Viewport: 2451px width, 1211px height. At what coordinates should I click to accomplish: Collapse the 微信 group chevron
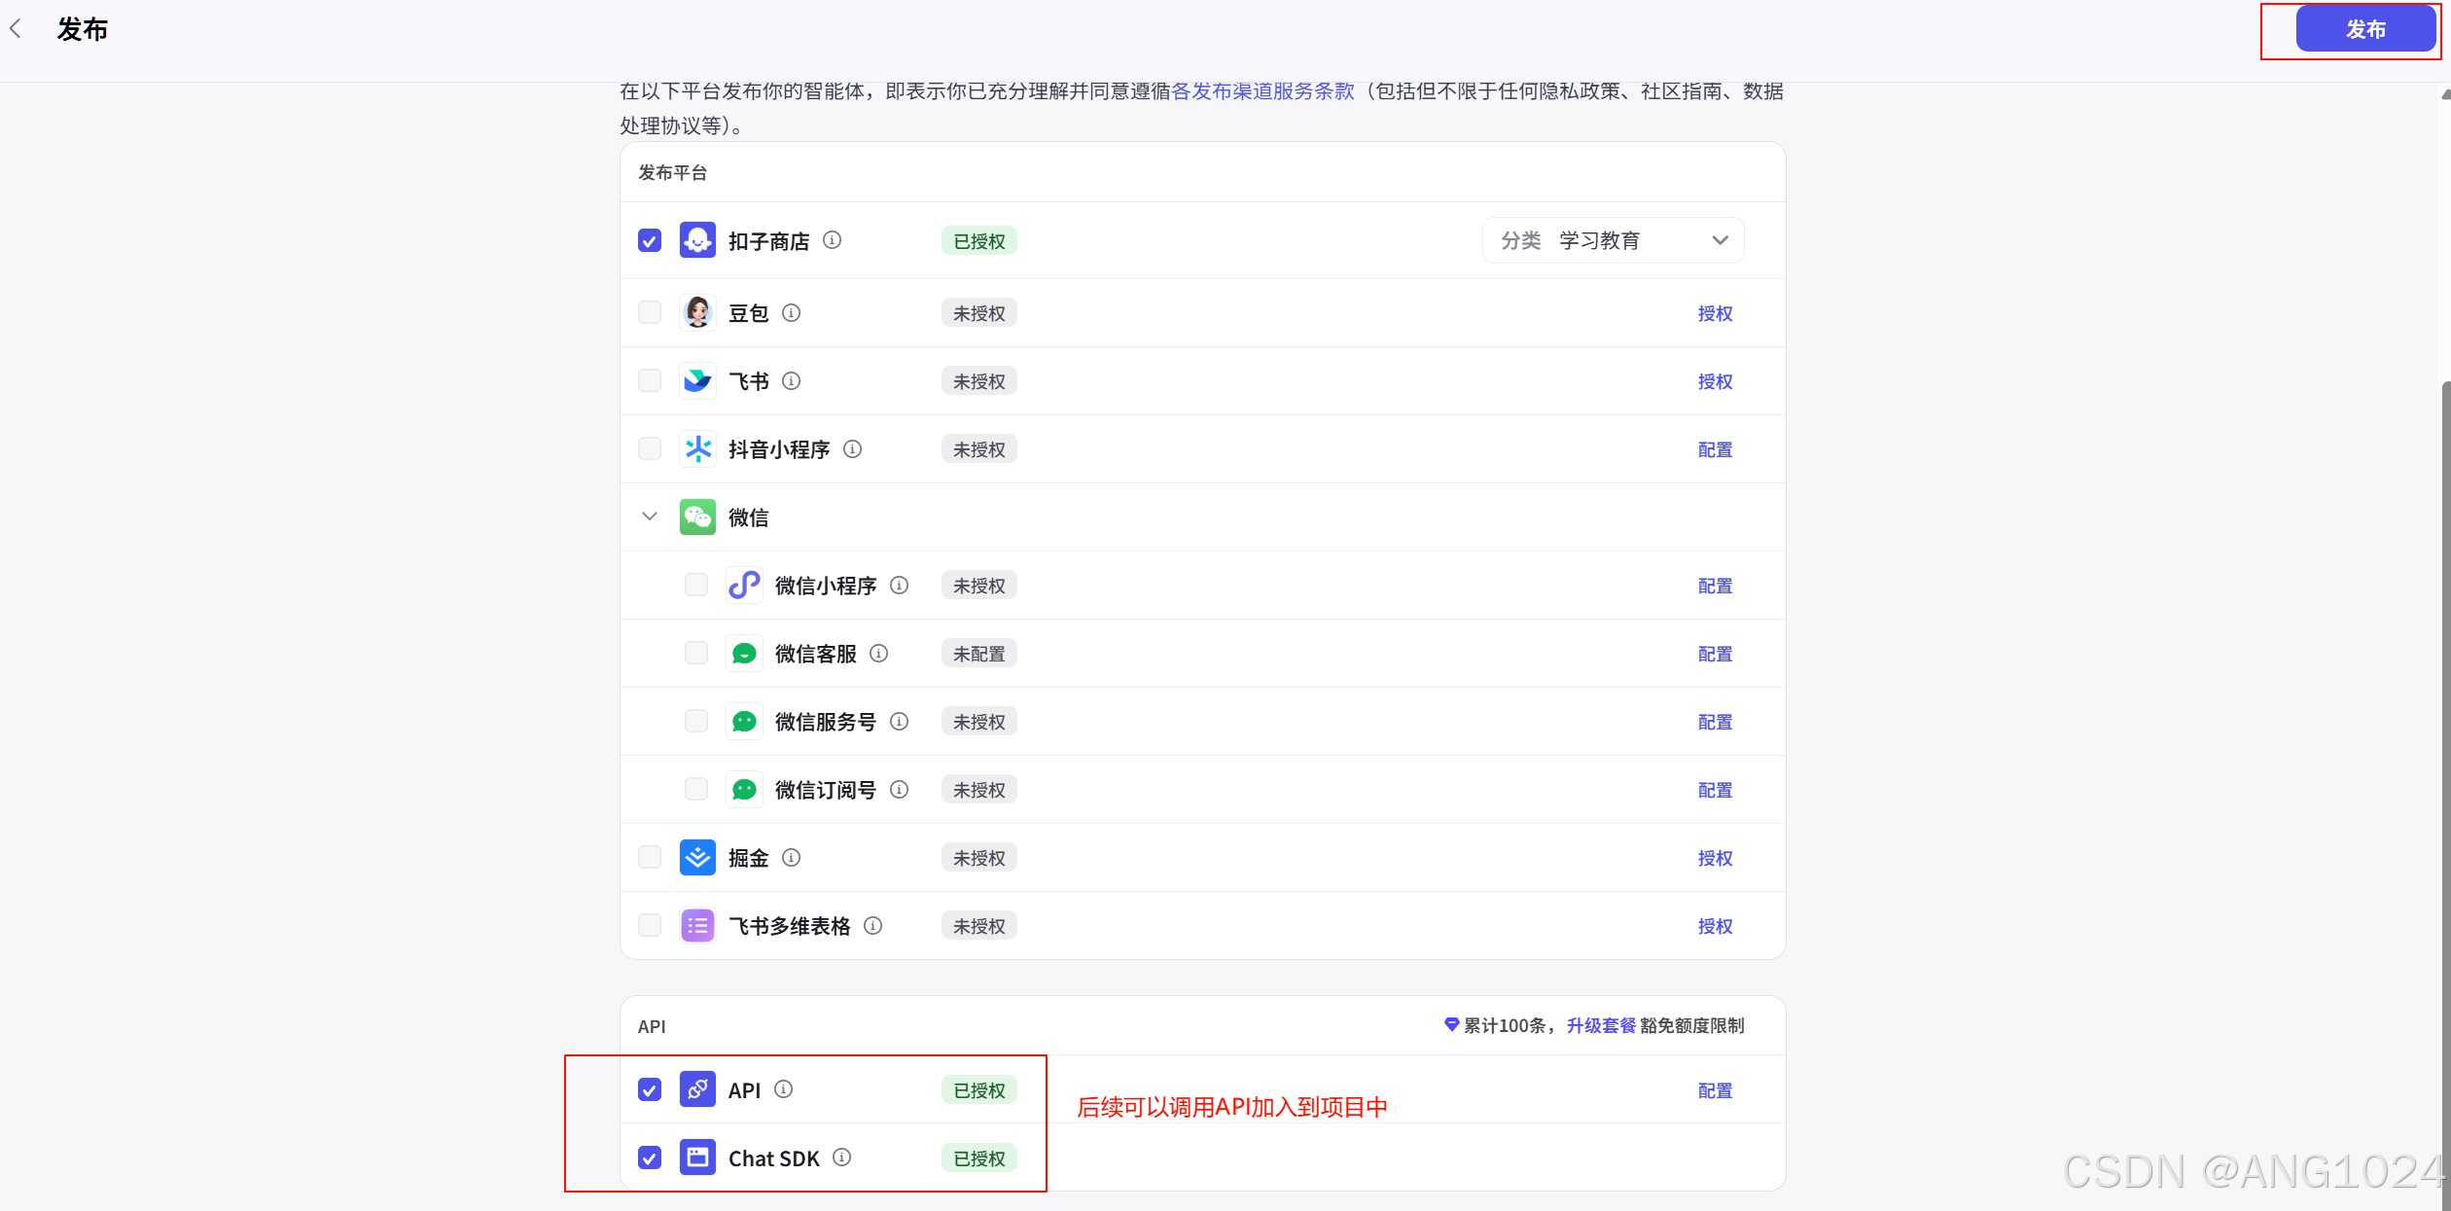[650, 516]
